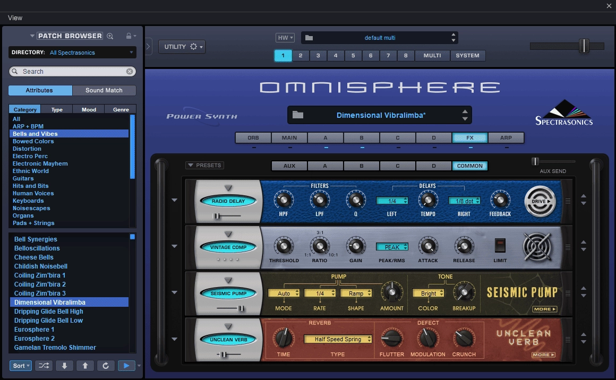
Task: Toggle Radio Delay effect power button
Action: click(x=228, y=201)
